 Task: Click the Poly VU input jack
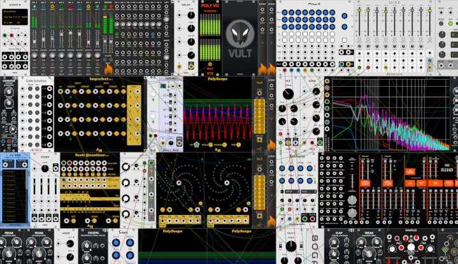[x=210, y=64]
